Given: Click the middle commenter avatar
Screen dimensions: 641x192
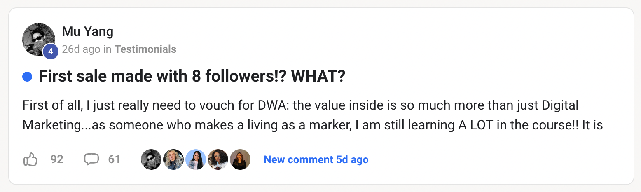Looking at the screenshot, I should click(196, 159).
